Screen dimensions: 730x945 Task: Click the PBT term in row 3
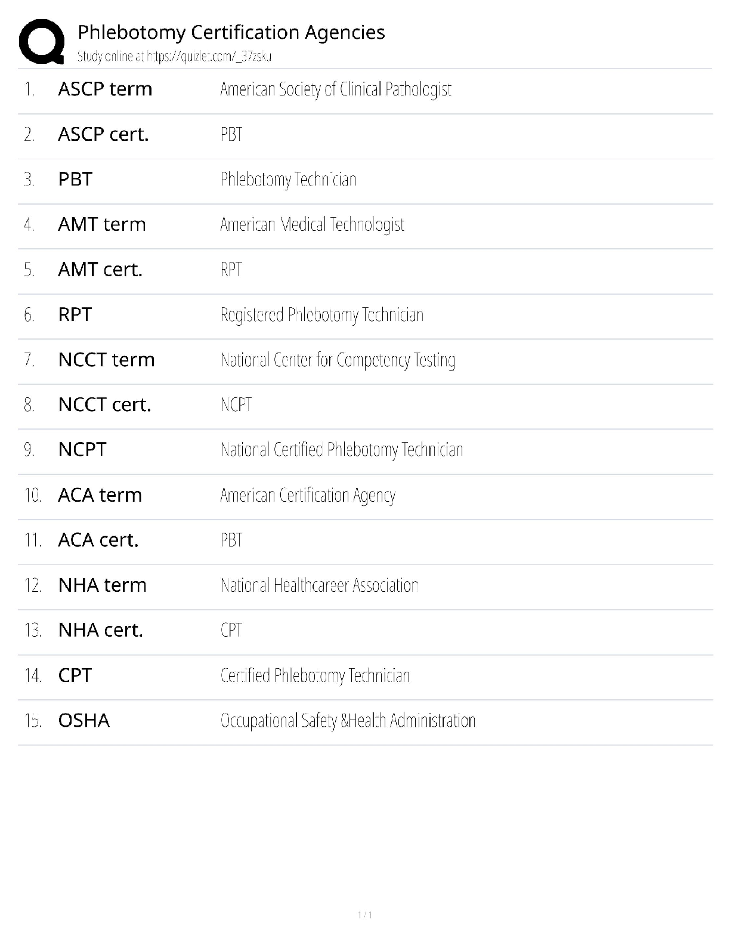click(75, 179)
